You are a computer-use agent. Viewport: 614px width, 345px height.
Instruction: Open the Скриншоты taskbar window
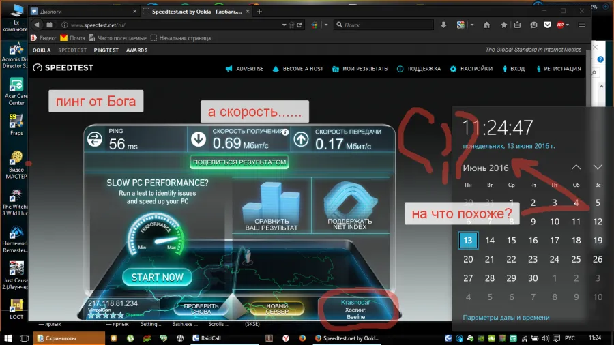pos(70,338)
